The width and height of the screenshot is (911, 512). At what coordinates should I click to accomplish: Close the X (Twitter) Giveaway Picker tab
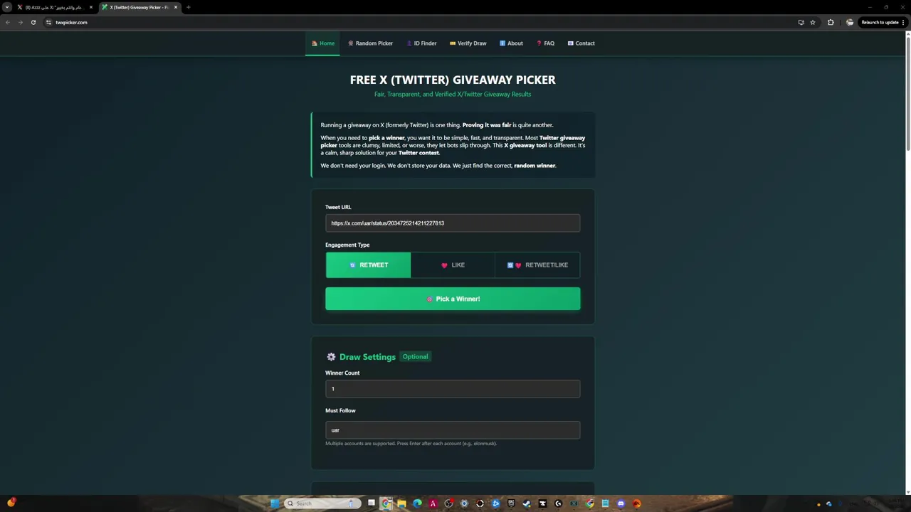coord(176,7)
